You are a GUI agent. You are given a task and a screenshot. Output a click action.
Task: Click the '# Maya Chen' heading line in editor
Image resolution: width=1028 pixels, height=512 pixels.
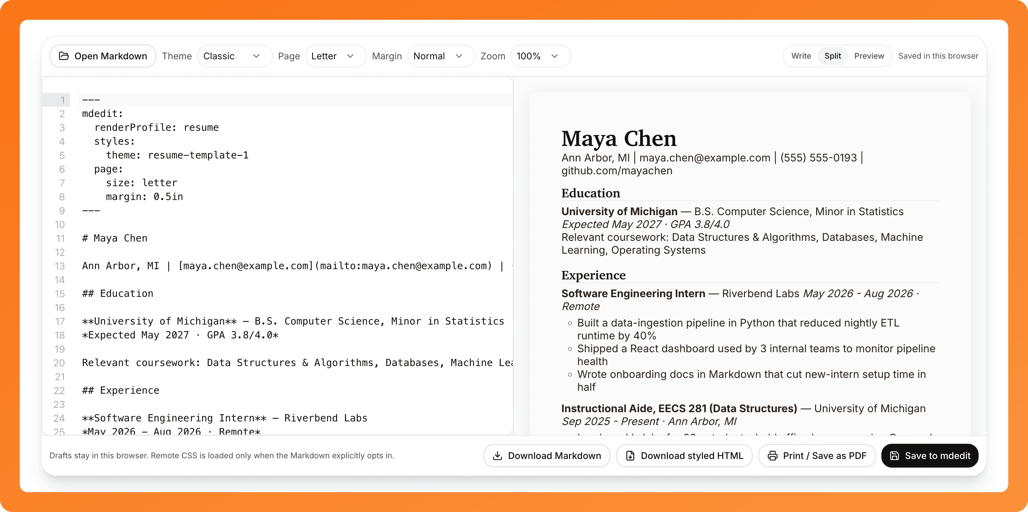(115, 238)
